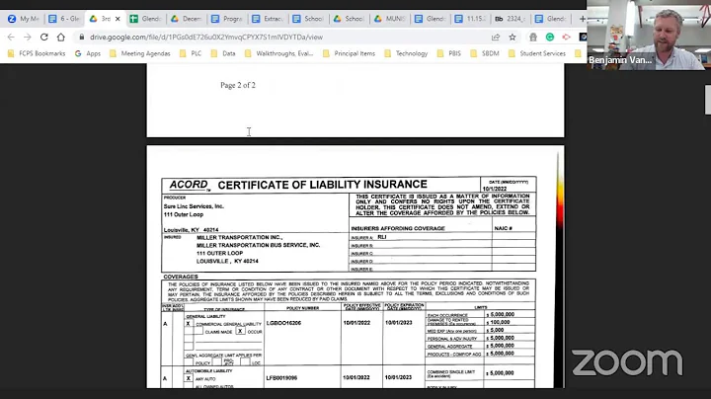
Task: Expand the Walkthroughs, Eval... bookmark folder
Action: pos(278,53)
